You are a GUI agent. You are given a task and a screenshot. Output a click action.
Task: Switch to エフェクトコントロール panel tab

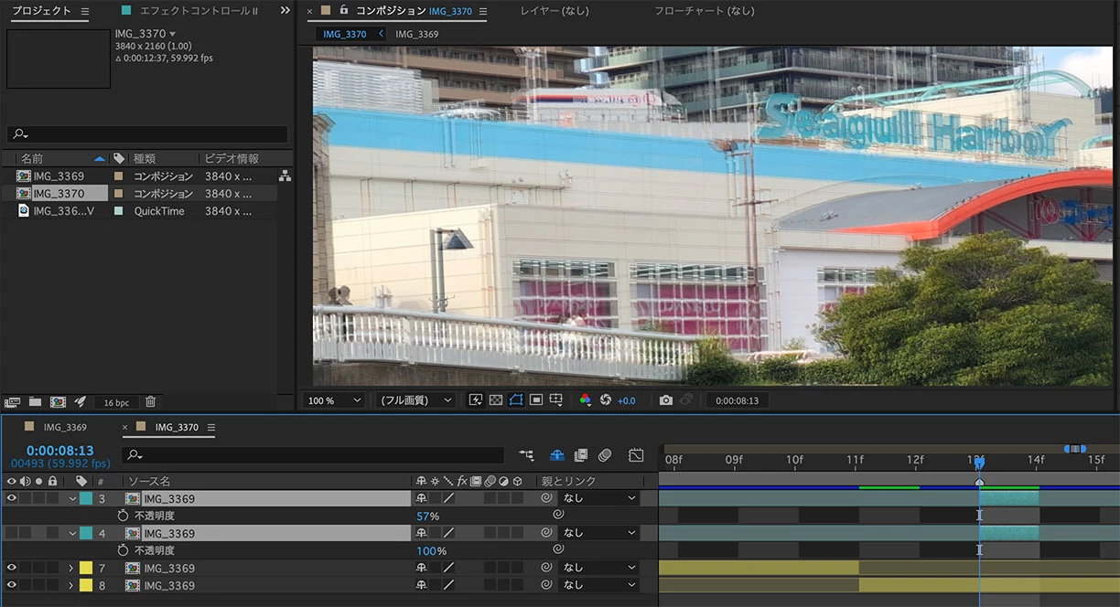click(198, 11)
